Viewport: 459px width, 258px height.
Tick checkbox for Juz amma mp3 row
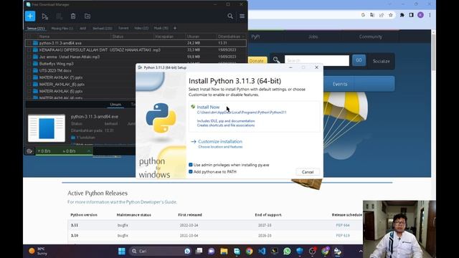[x=29, y=57]
